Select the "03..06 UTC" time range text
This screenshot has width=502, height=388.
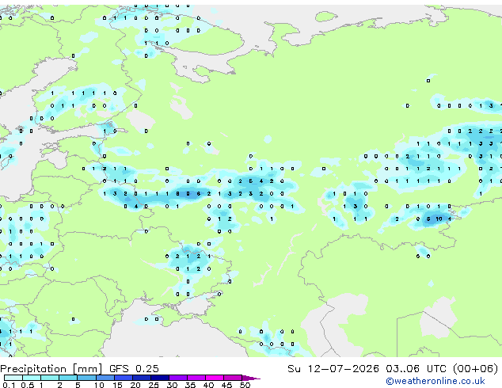[x=416, y=369]
